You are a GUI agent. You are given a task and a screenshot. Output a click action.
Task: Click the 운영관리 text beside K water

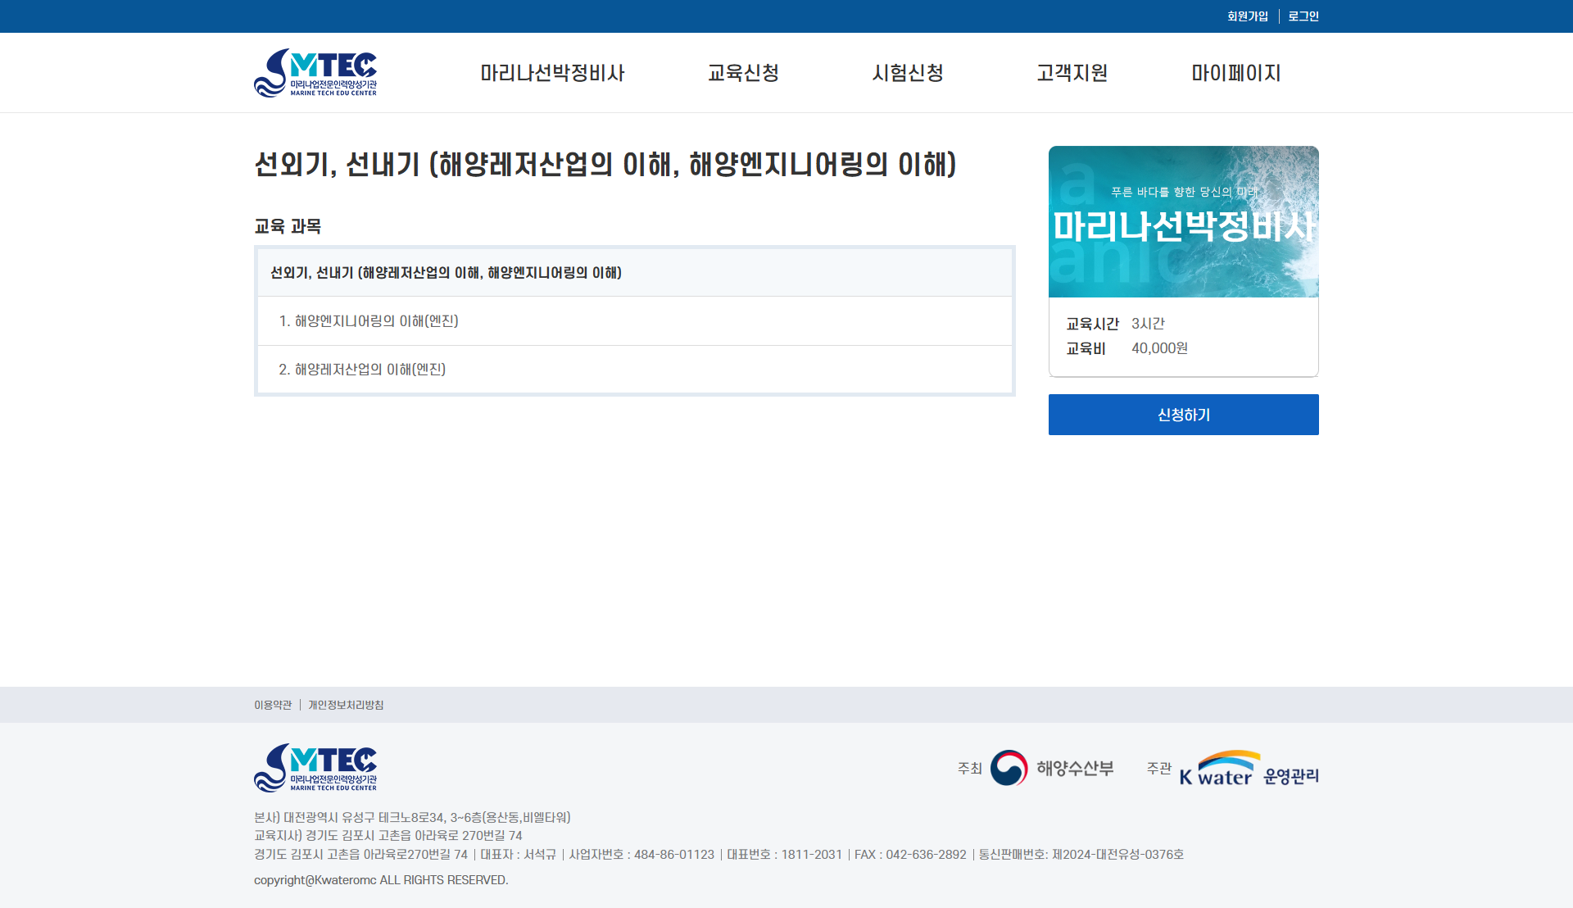[x=1290, y=776]
